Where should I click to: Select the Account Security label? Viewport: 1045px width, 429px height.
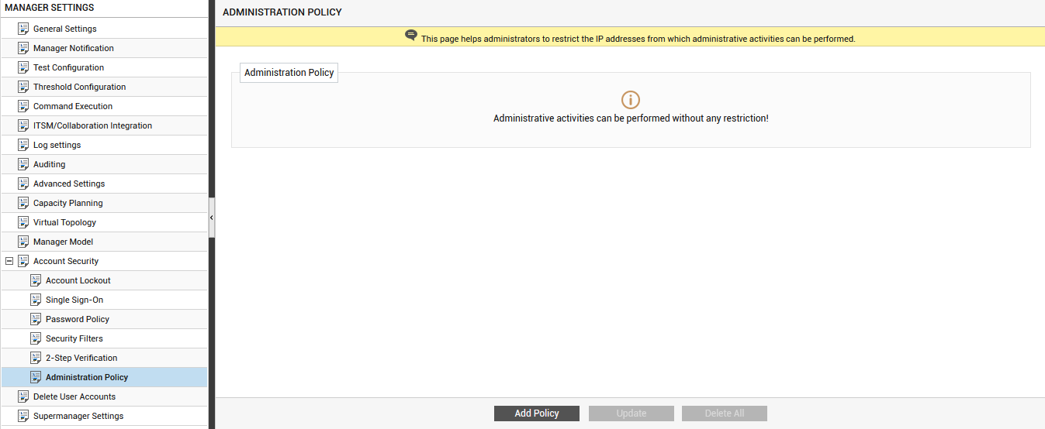pos(66,261)
